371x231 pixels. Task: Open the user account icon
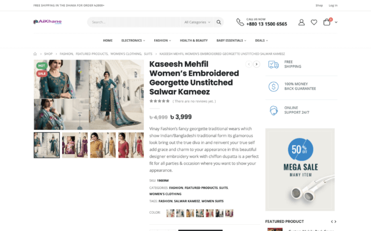click(301, 22)
